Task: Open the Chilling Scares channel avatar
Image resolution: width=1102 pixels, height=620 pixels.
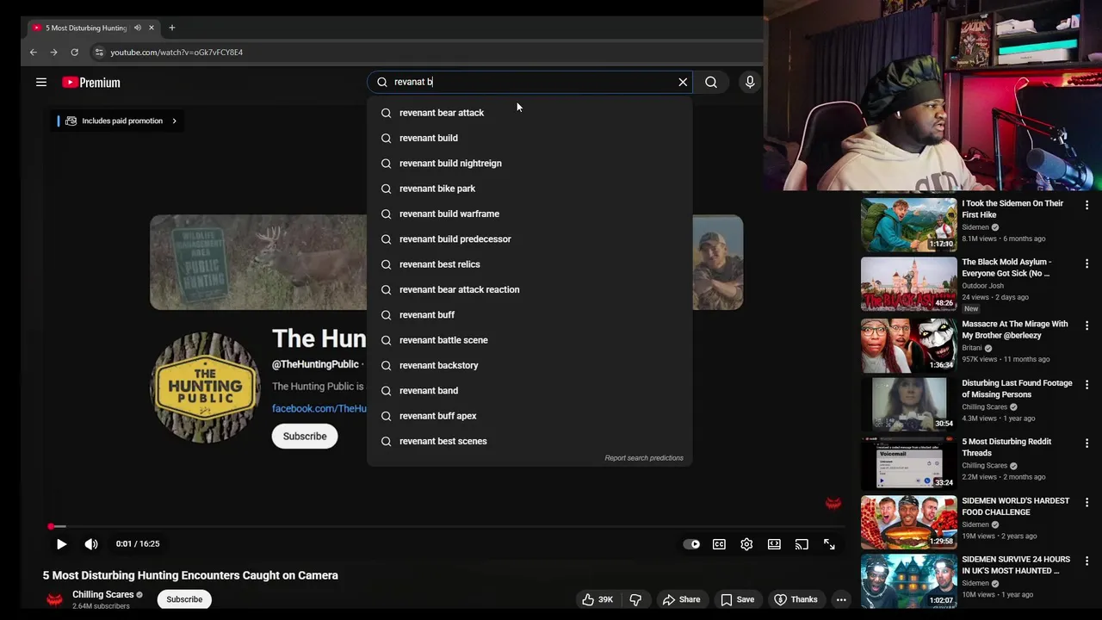Action: (x=54, y=599)
